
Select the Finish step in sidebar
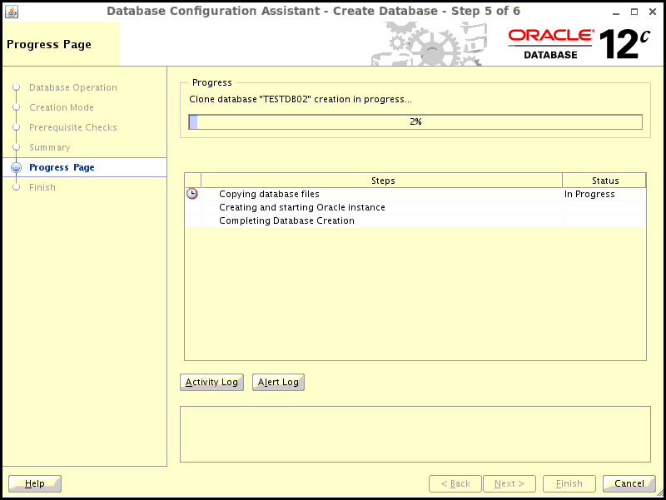tap(42, 187)
